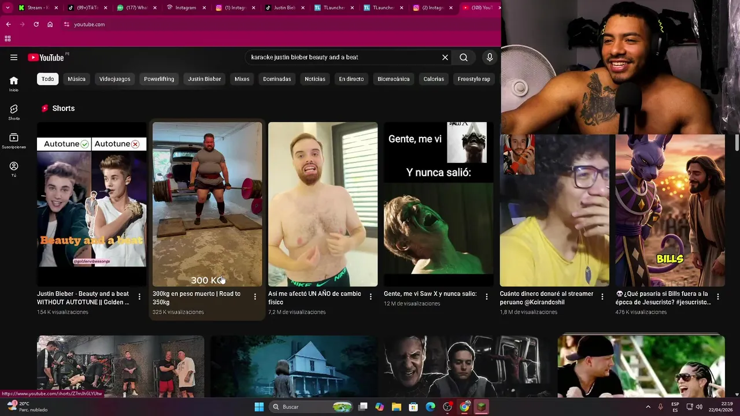Show hidden system tray icons
740x416 pixels.
click(649, 407)
